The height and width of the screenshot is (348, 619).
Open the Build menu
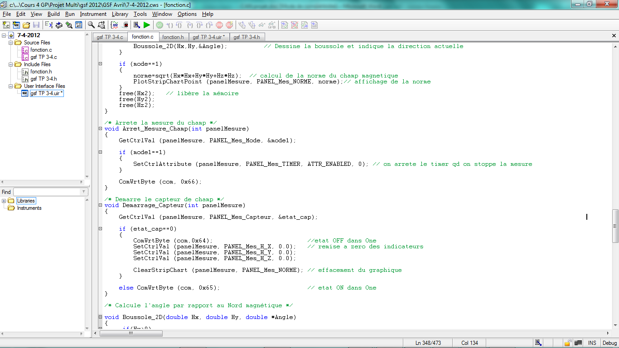(x=53, y=14)
